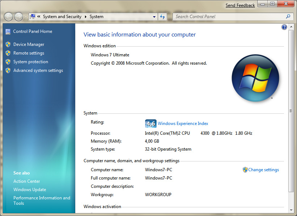Minimize the System window

(263, 4)
